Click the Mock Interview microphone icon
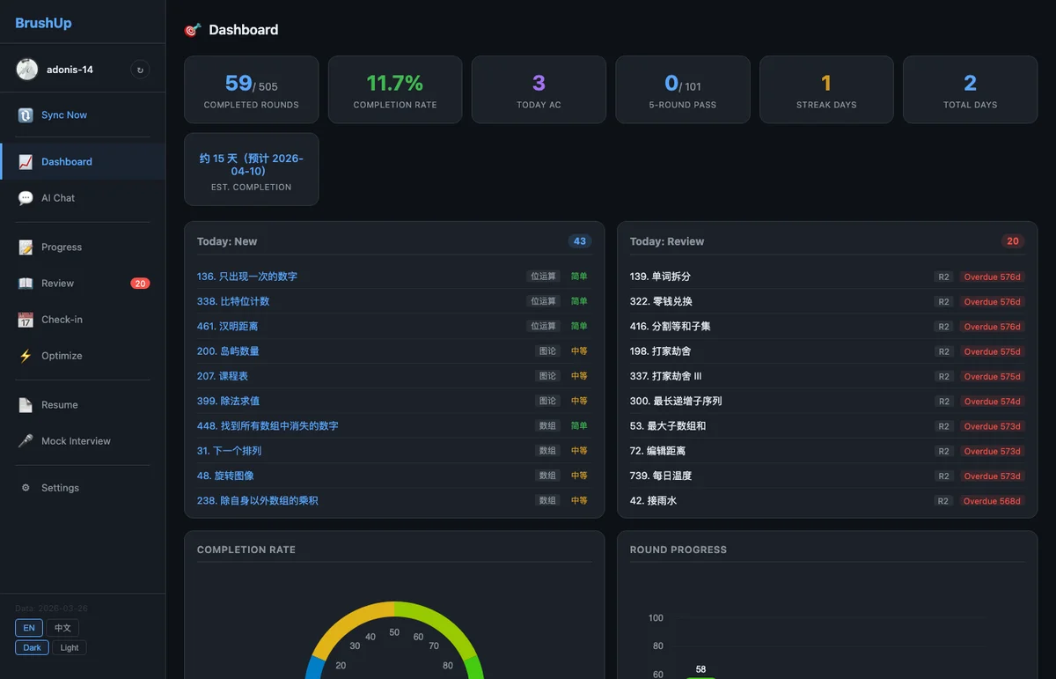 (x=26, y=441)
